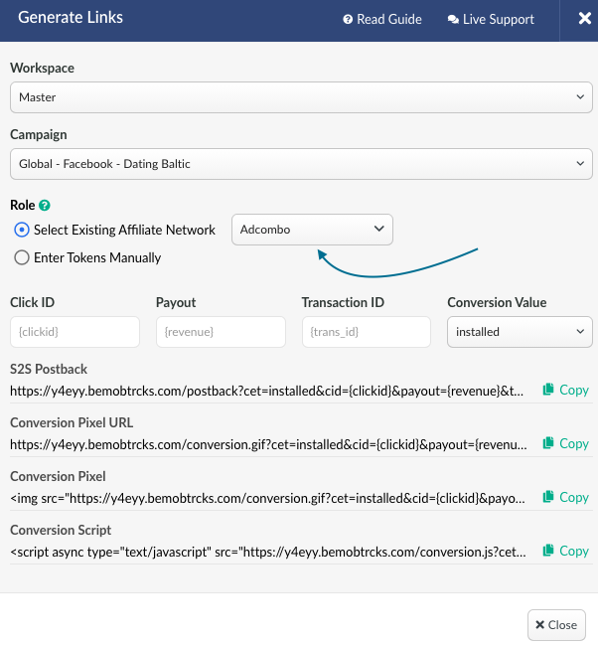This screenshot has height=645, width=598.
Task: Open the Adcombo affiliate network dropdown
Action: click(x=312, y=230)
